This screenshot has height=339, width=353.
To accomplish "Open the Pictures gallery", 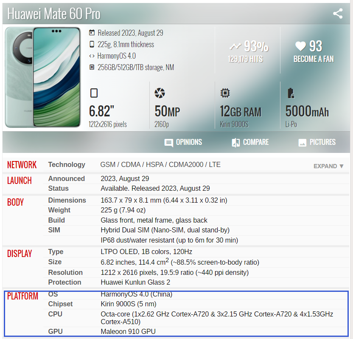I will click(317, 142).
